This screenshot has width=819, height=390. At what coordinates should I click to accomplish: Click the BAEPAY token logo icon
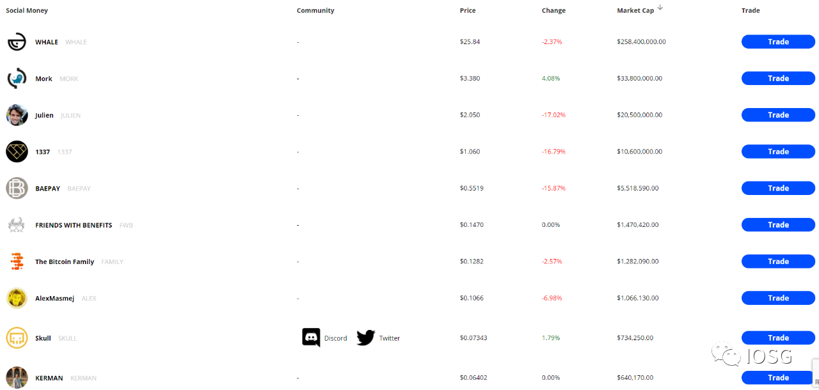pyautogui.click(x=17, y=188)
